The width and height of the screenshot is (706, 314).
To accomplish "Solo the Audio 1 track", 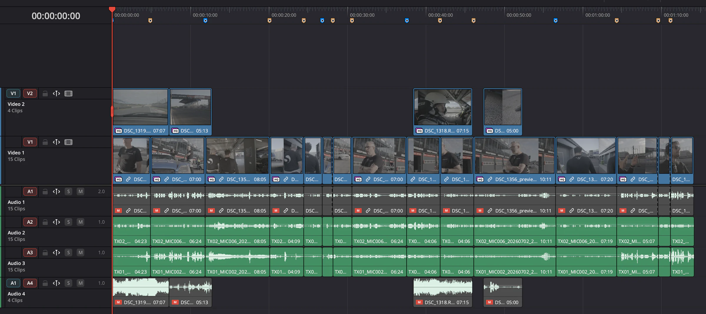I will (69, 192).
